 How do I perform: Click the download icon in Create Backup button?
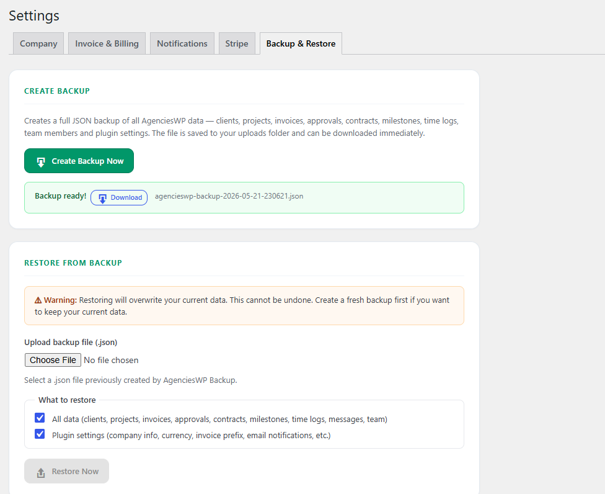pos(41,161)
